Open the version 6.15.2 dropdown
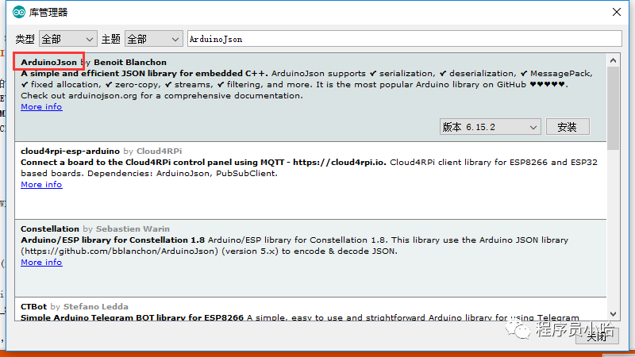The image size is (635, 357). coord(491,127)
